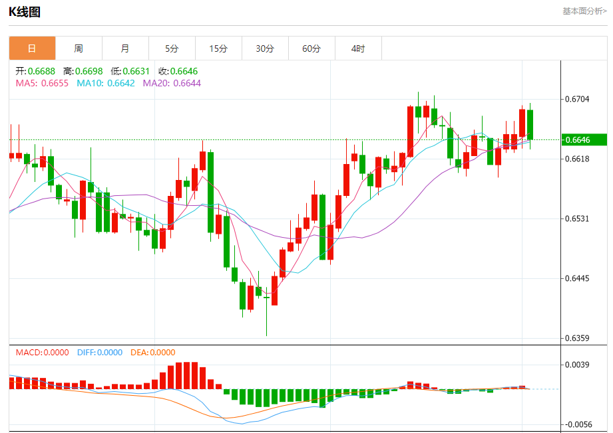Switch to the 月 monthly tab
The height and width of the screenshot is (433, 613).
(x=125, y=48)
